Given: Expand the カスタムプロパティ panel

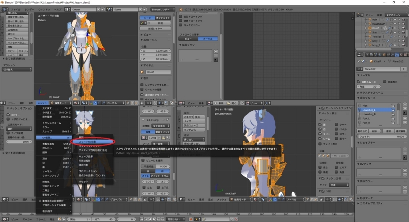Looking at the screenshot, I should click(x=369, y=203).
